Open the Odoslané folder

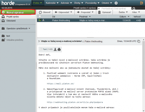point(11,21)
